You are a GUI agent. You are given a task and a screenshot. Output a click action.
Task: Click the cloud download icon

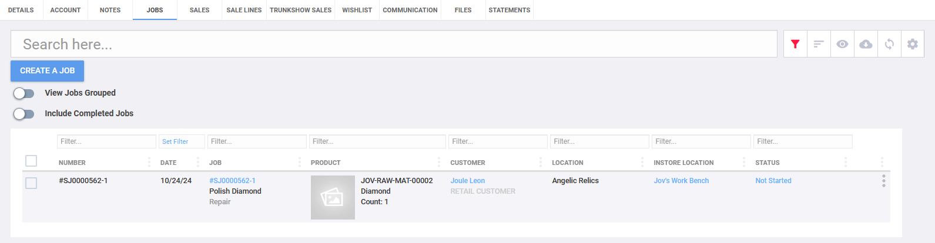(x=866, y=44)
